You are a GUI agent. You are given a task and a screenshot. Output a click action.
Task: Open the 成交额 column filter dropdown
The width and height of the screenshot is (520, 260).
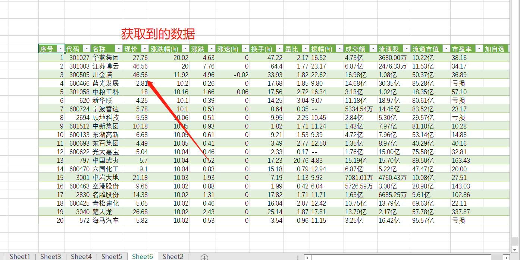[x=373, y=49]
